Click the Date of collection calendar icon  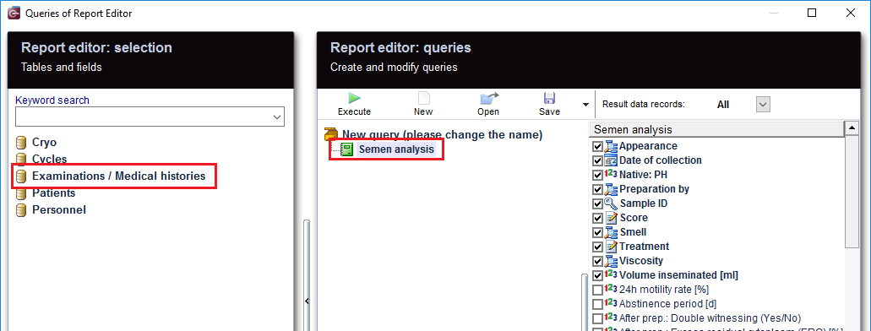coord(611,160)
